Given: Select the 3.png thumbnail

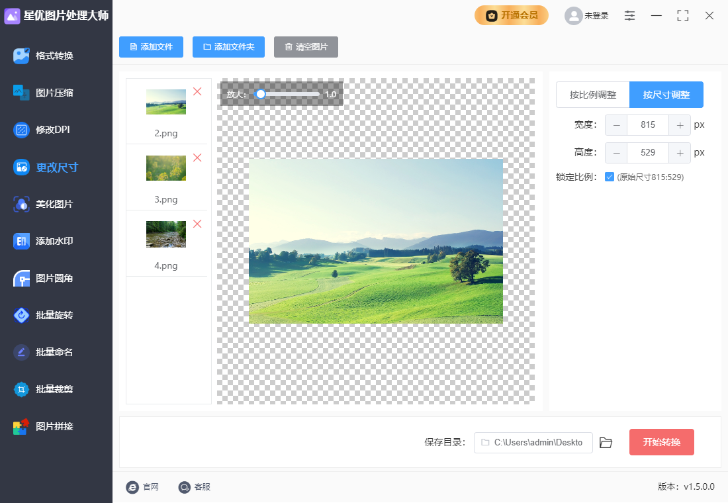Looking at the screenshot, I should 166,168.
